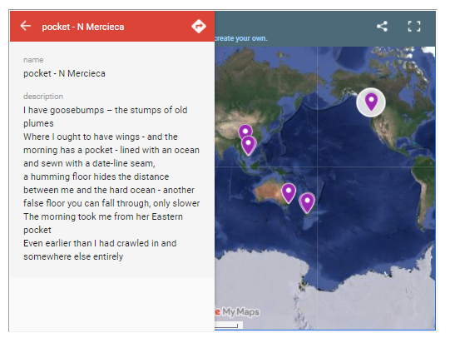
Task: Click the map scale bar at bottom
Action: (226, 326)
